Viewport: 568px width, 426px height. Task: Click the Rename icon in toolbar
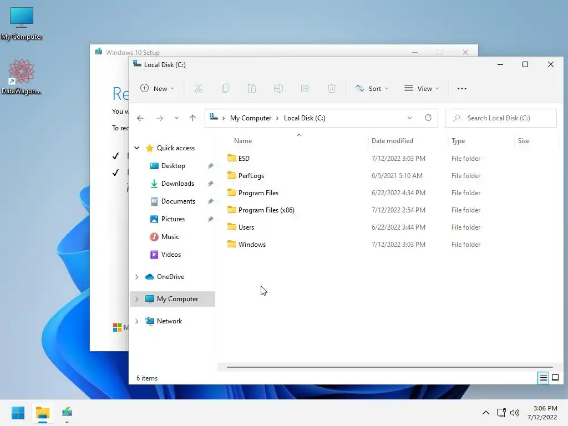coord(278,88)
